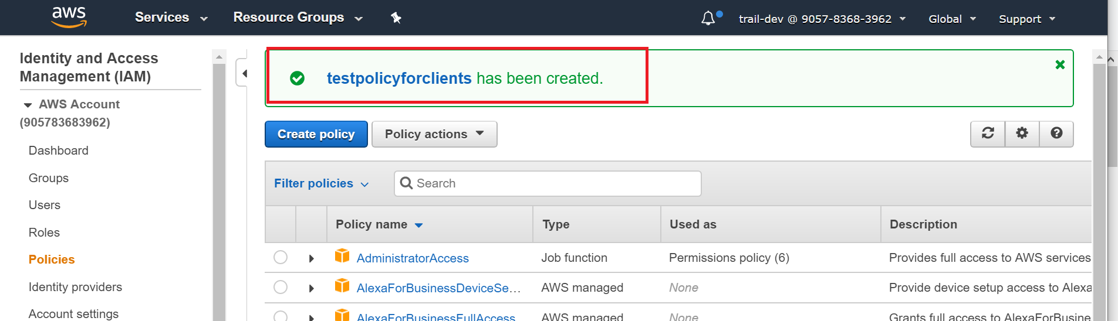
Task: Collapse the IAM side navigation panel
Action: (243, 73)
